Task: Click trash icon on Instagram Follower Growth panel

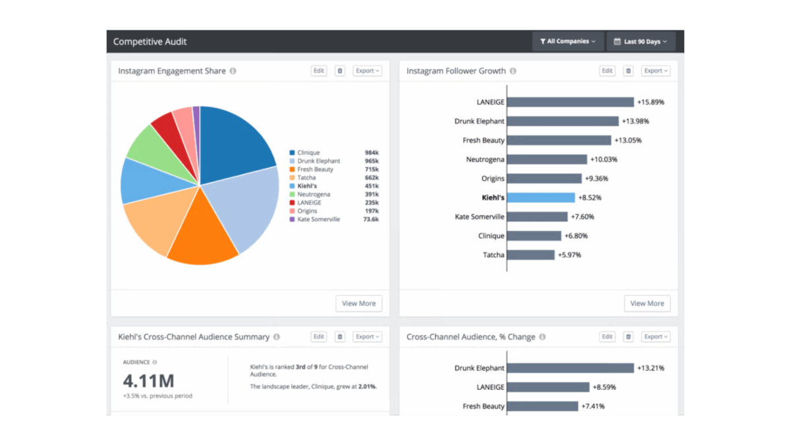Action: pos(628,71)
